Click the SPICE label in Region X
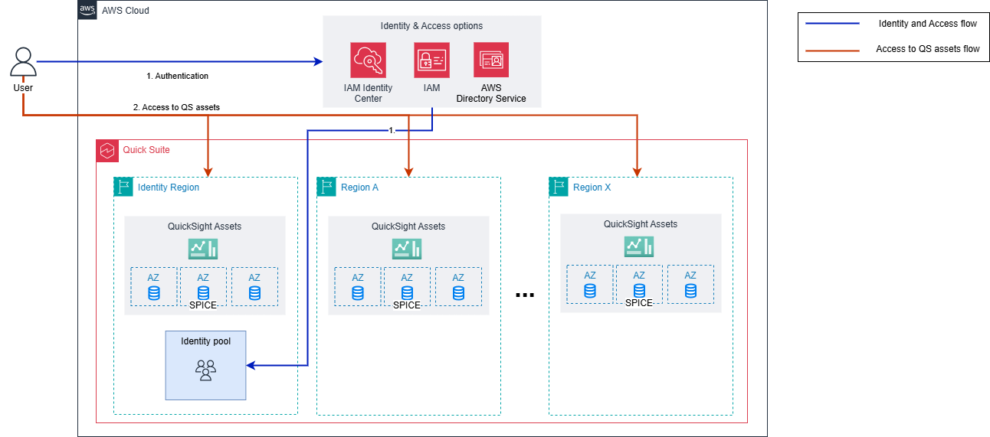Image resolution: width=990 pixels, height=437 pixels. (639, 303)
